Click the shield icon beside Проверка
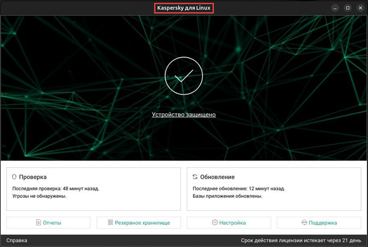 14,177
